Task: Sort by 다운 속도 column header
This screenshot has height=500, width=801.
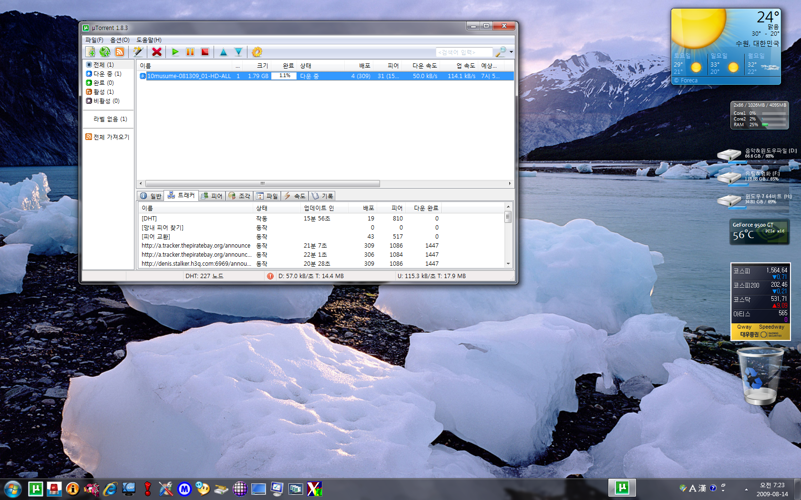Action: 420,66
